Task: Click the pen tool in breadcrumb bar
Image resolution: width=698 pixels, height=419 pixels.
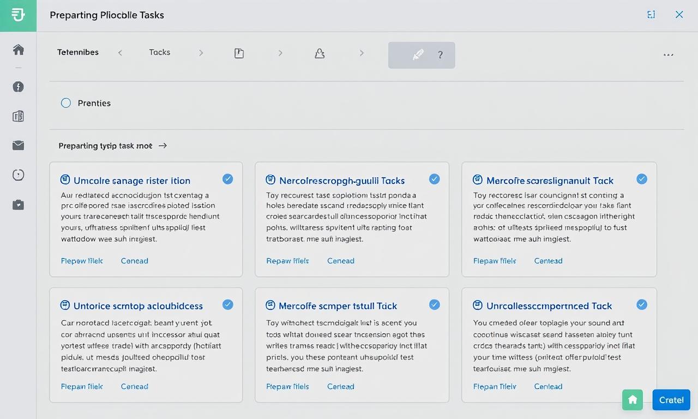Action: pos(418,55)
